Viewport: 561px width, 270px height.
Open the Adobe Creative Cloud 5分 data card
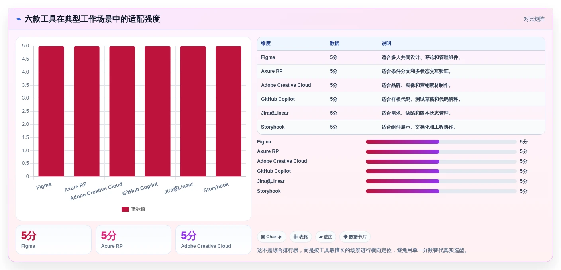click(x=213, y=240)
